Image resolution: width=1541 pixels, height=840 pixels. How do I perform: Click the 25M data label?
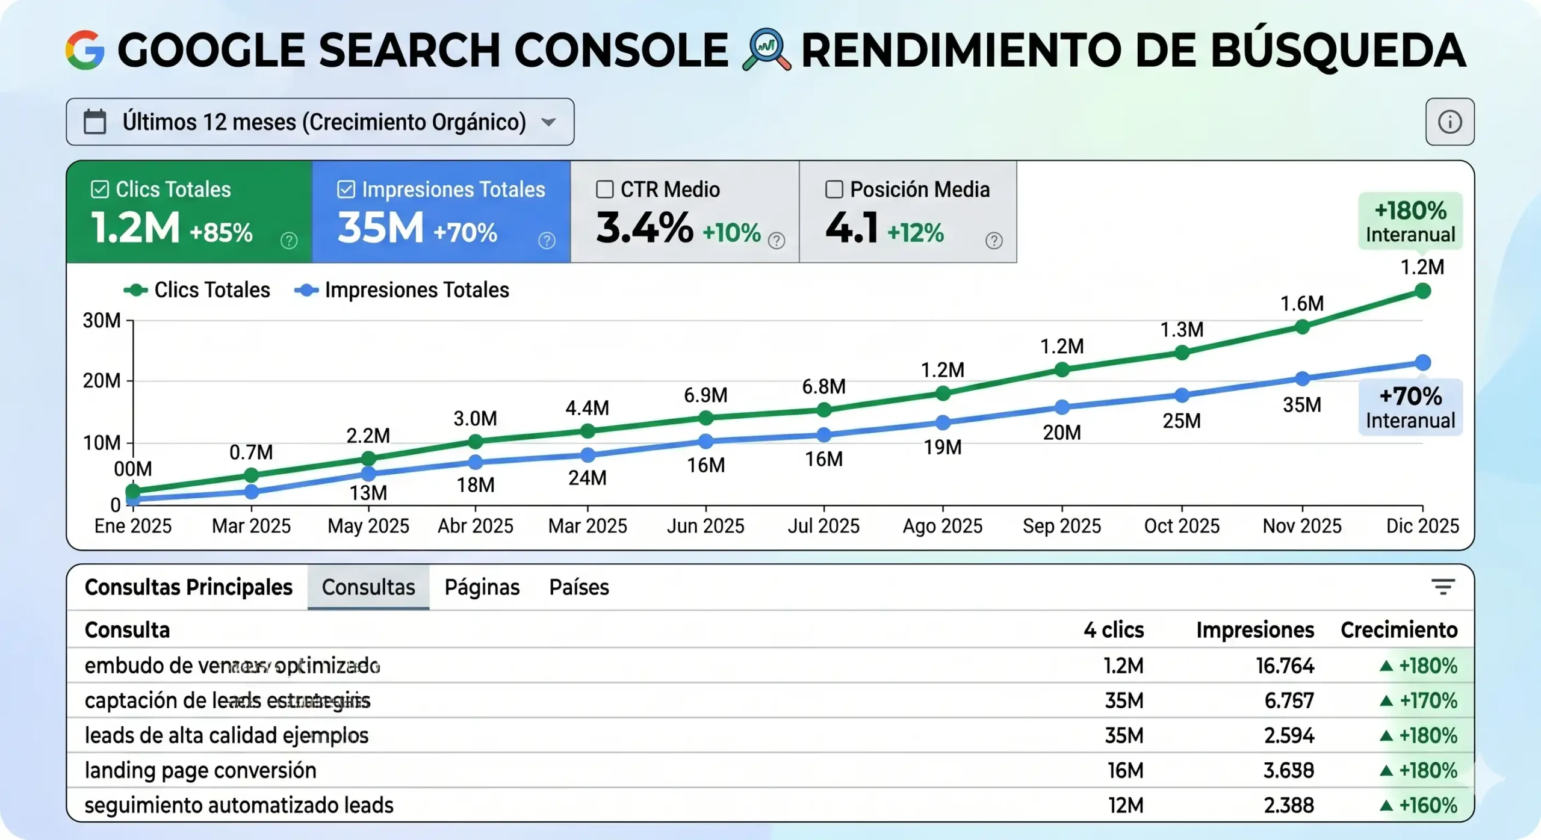tap(1182, 421)
